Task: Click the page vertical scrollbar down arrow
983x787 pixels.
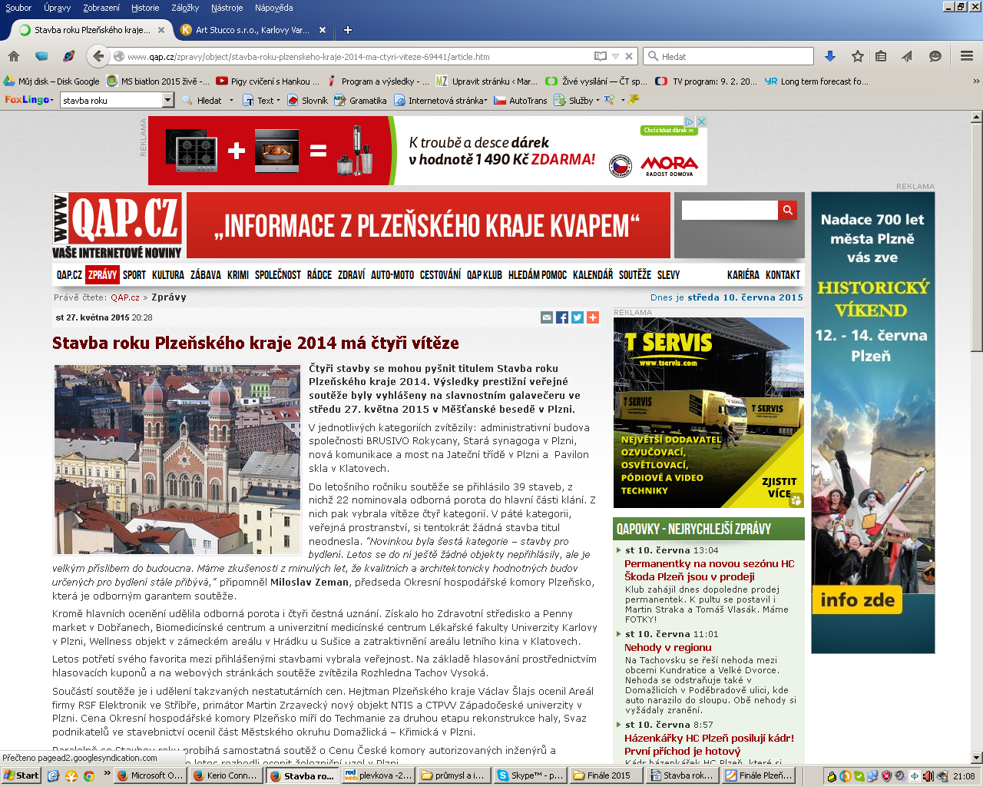Action: 977,757
